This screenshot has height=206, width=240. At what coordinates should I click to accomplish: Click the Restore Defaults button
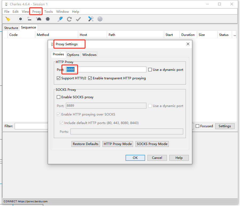[86, 144]
